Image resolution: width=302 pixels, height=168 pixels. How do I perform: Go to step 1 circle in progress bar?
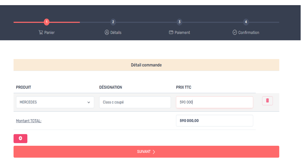click(x=47, y=22)
